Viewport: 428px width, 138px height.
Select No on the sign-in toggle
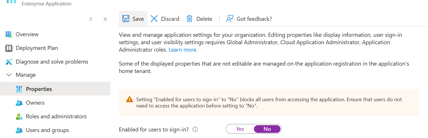click(x=267, y=129)
